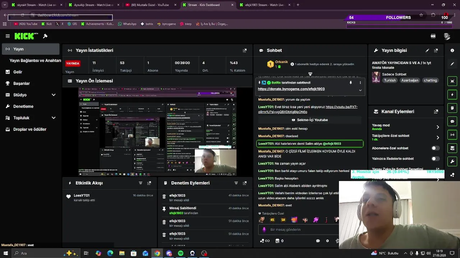Open Spotify from the taskbar
460x258 pixels.
(x=181, y=253)
